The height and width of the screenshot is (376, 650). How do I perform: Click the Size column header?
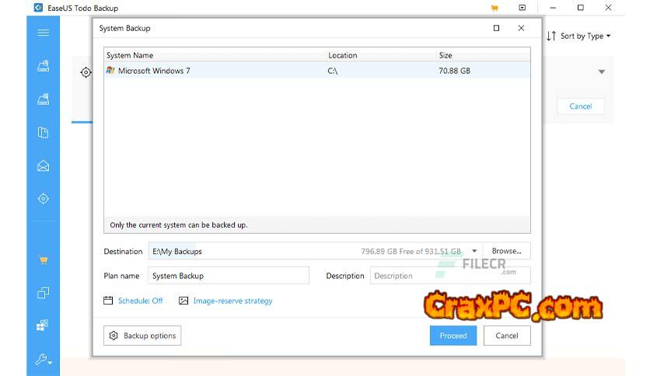(x=446, y=55)
